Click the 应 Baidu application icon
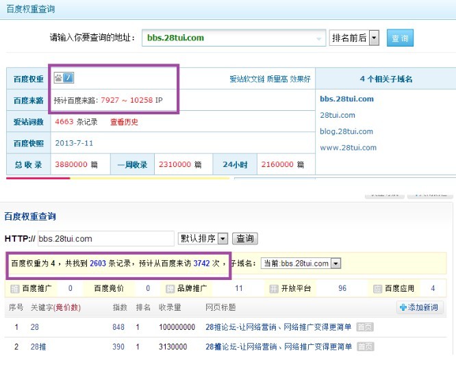The height and width of the screenshot is (371, 456). tap(377, 289)
